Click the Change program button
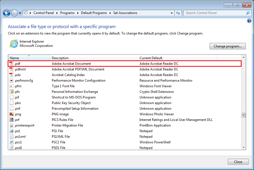This screenshot has width=254, height=170. click(x=228, y=46)
